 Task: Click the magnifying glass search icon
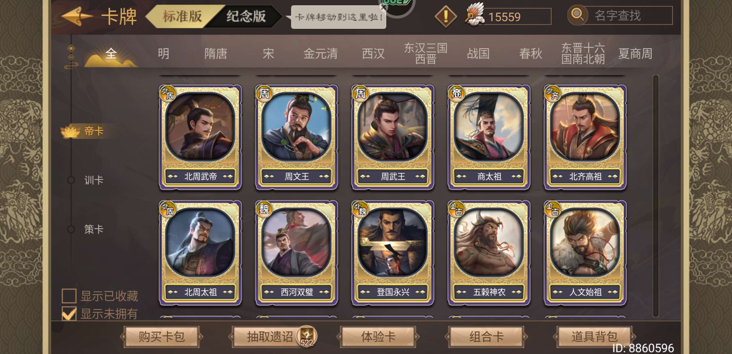pos(578,15)
